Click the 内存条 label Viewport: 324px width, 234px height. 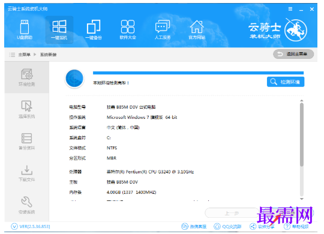click(75, 192)
